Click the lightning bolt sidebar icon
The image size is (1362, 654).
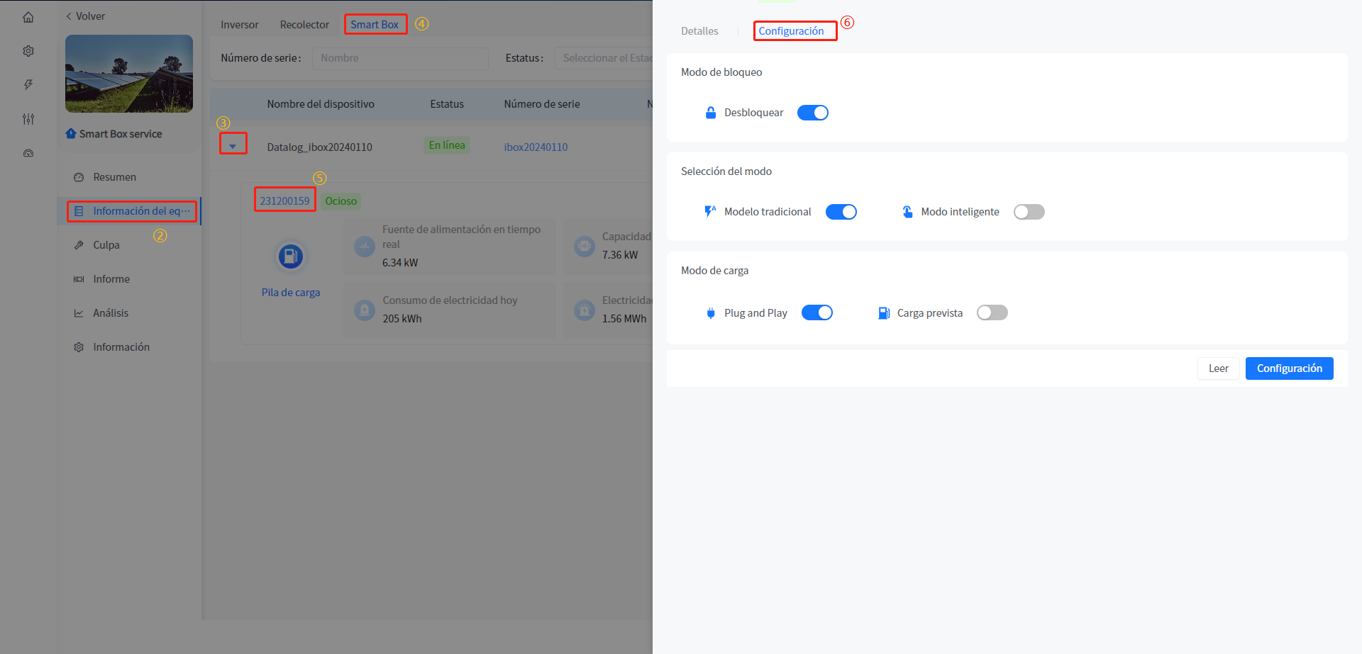[28, 85]
